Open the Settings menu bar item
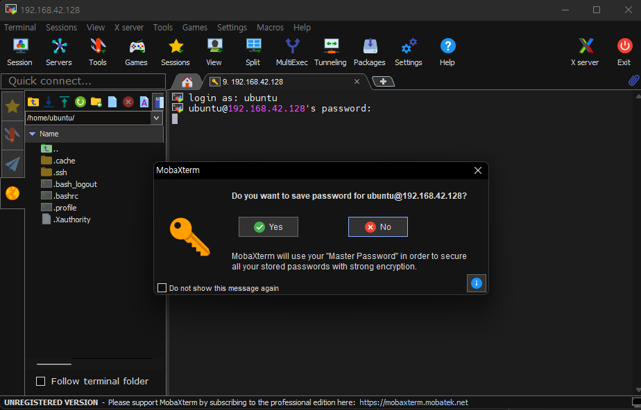Image resolution: width=641 pixels, height=410 pixels. (x=232, y=27)
